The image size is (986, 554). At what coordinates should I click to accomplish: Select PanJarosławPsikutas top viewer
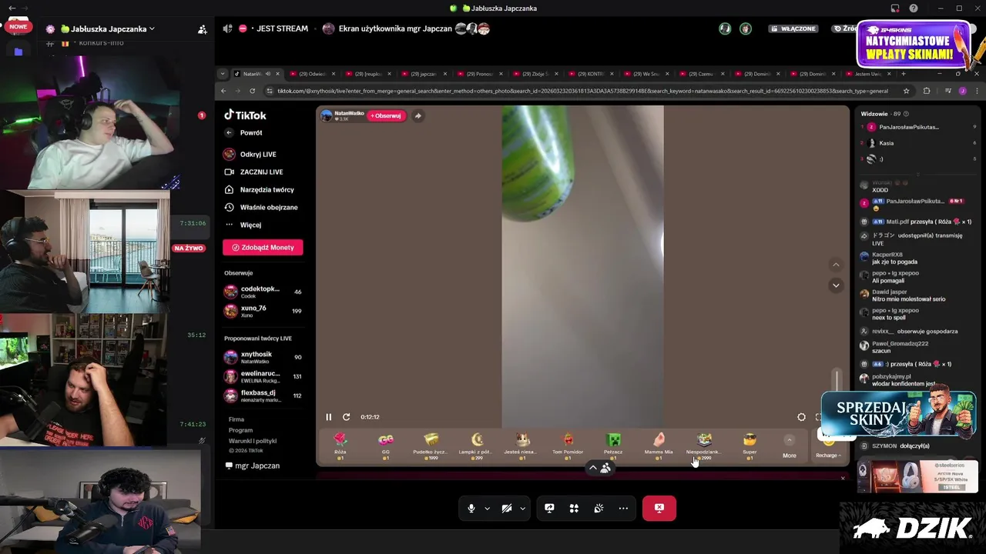(x=917, y=127)
